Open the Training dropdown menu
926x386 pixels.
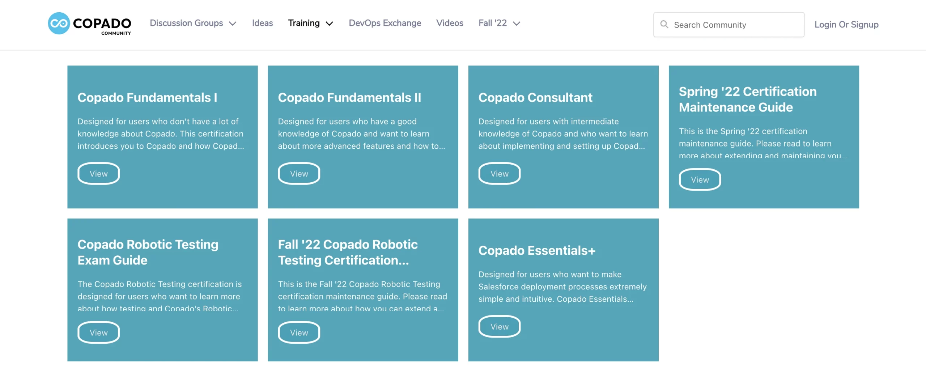[310, 23]
